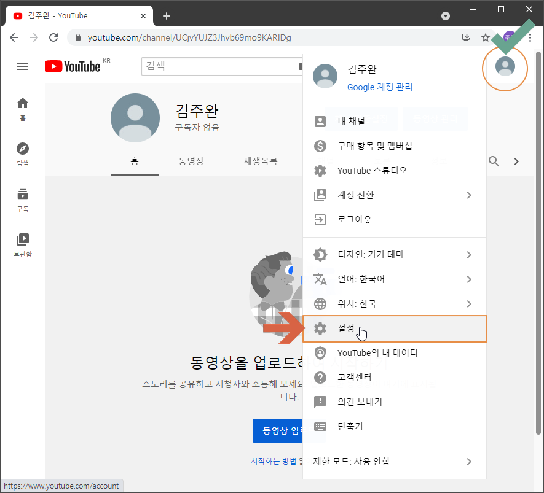544x493 pixels.
Task: Go to Home in the sidebar
Action: 23,109
